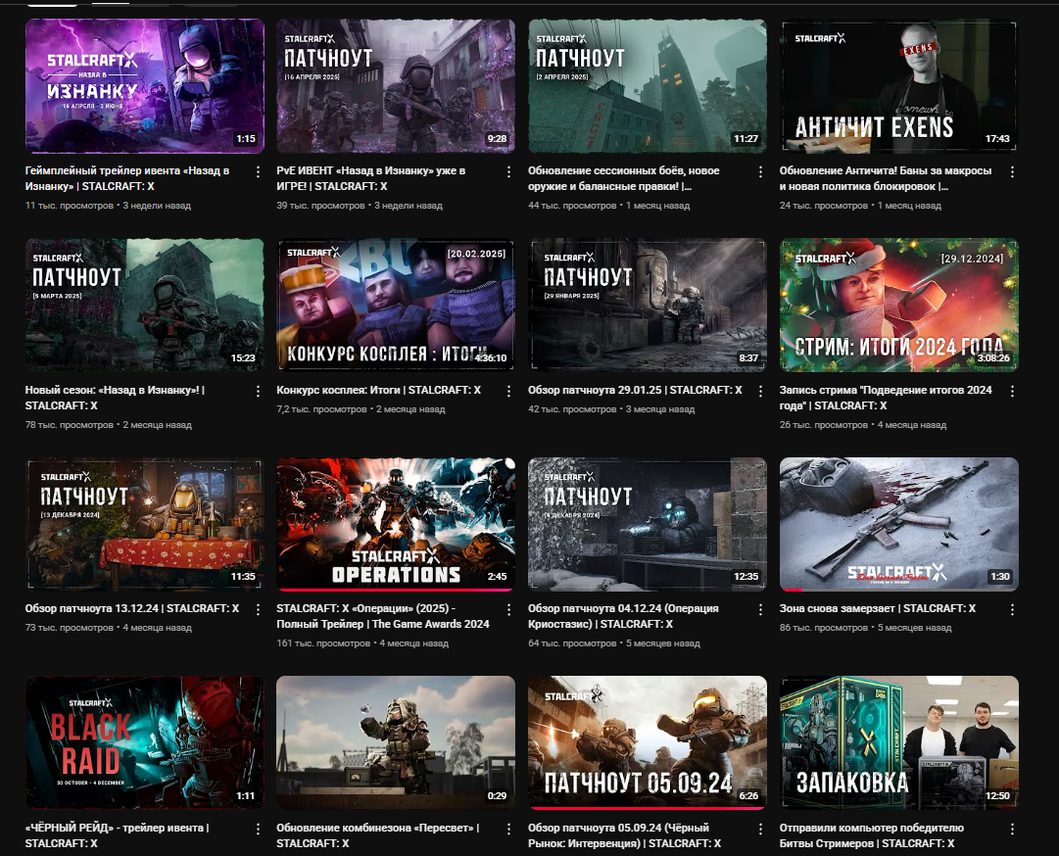Open three-dot menu for Зона снова замерзает

pyautogui.click(x=1012, y=609)
